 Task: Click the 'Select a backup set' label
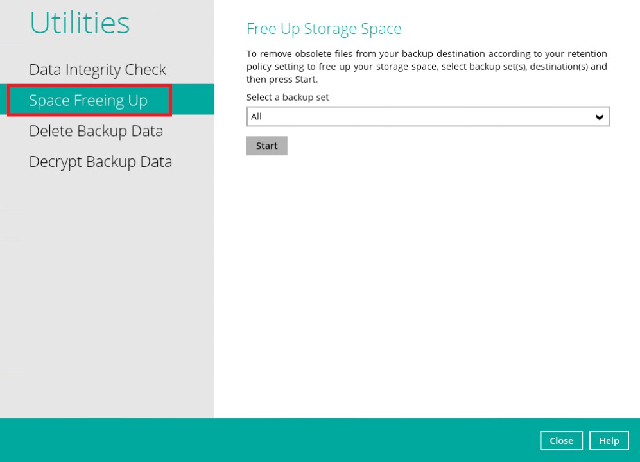pyautogui.click(x=288, y=97)
